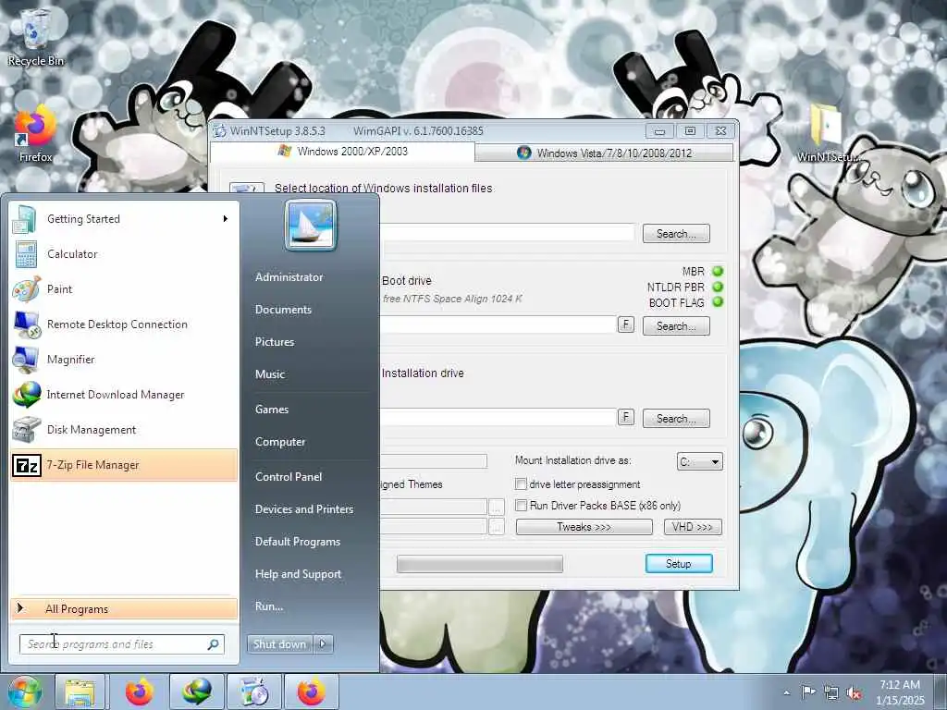Show hidden tray icons arrow

pos(786,692)
